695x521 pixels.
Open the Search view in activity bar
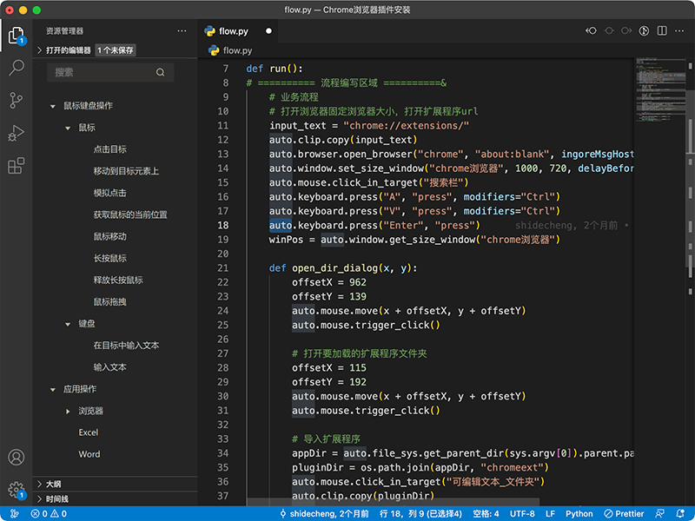coord(16,68)
